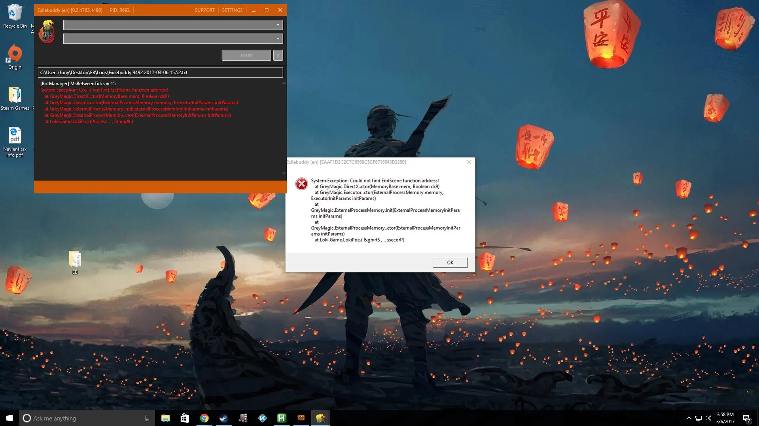759x426 pixels.
Task: Open Steam from the taskbar
Action: pos(223,418)
